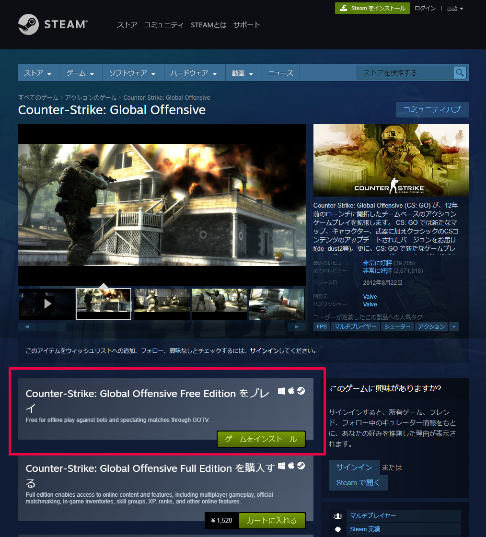Select the fourth screenshot thumbnail with rifleman
This screenshot has height=537, width=486.
[220, 304]
